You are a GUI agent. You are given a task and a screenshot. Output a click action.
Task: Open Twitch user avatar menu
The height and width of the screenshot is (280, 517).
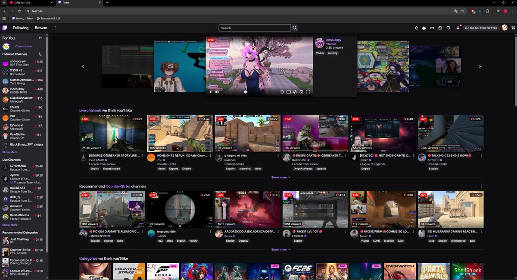505,28
